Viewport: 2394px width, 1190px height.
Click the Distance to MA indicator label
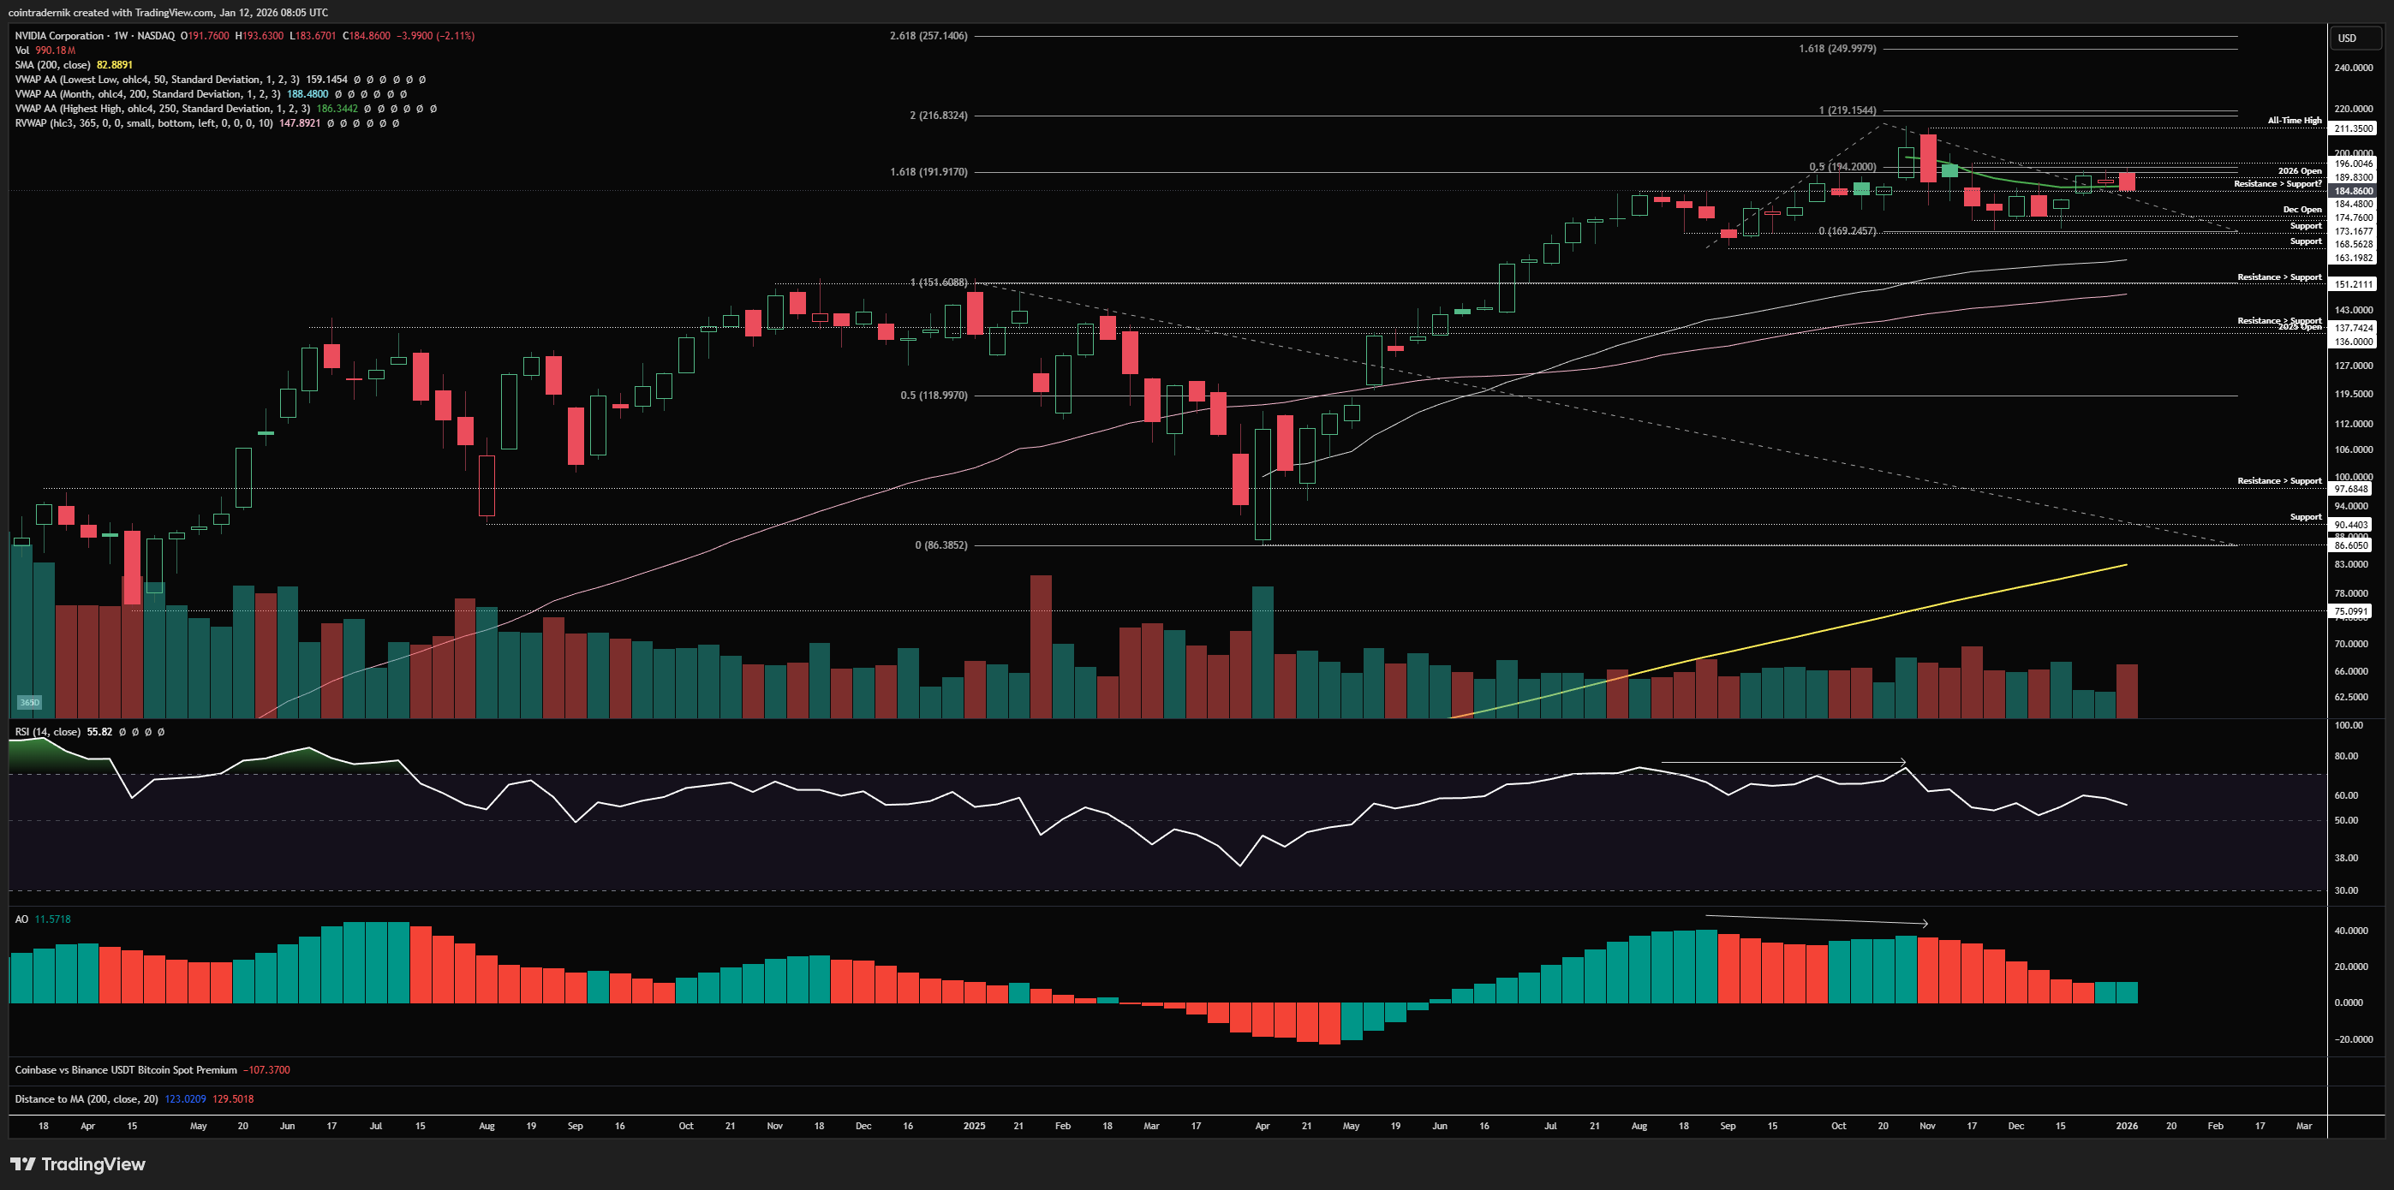87,1099
